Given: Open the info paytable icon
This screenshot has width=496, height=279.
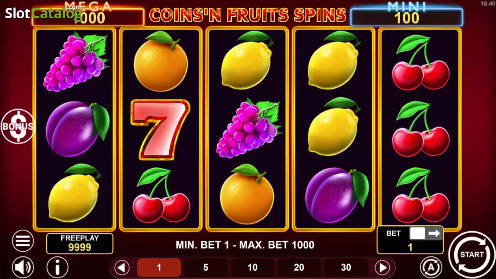Looking at the screenshot, I should click(57, 267).
